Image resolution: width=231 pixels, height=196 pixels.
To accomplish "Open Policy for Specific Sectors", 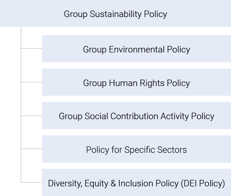I will point(136,149).
